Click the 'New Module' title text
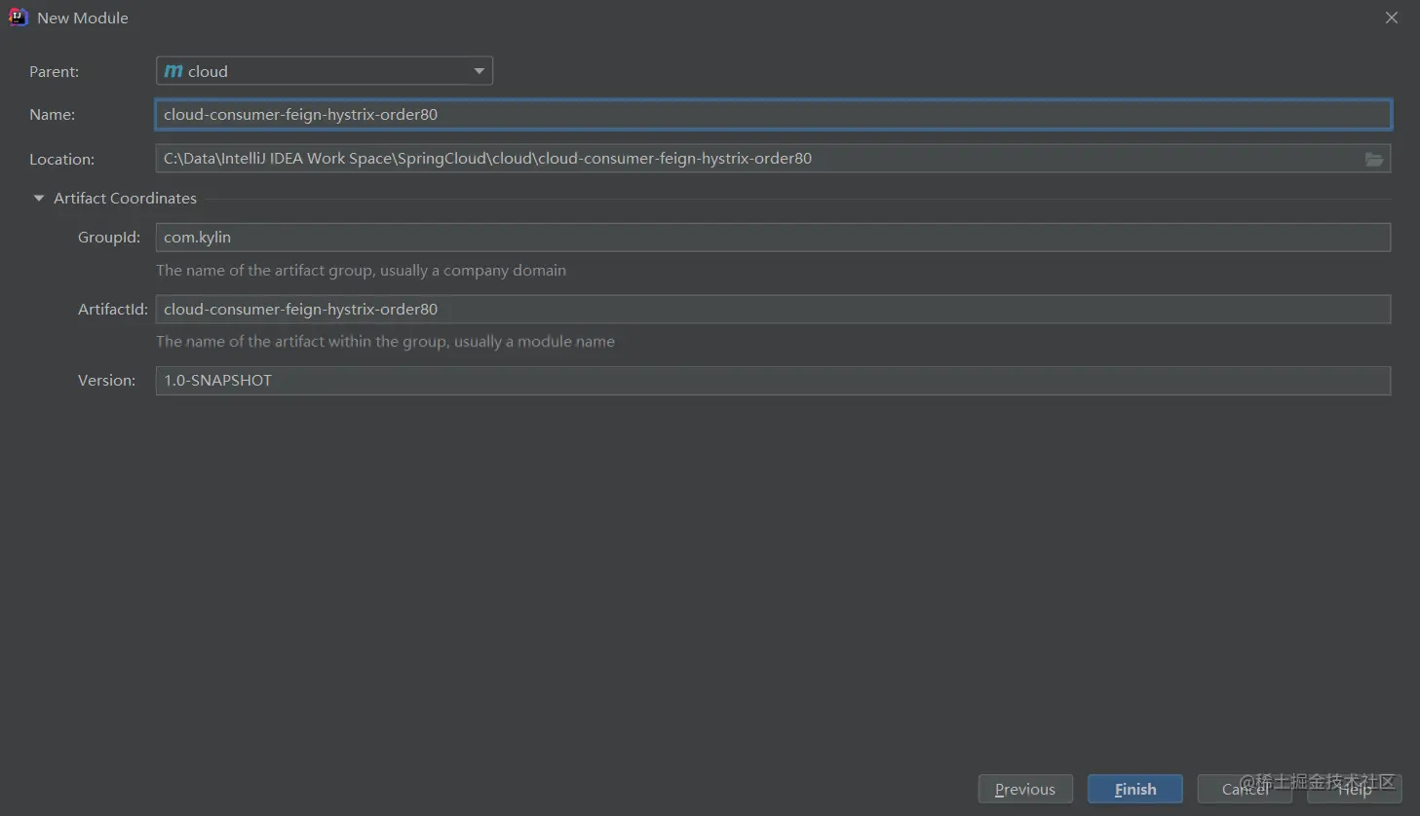 pyautogui.click(x=83, y=19)
